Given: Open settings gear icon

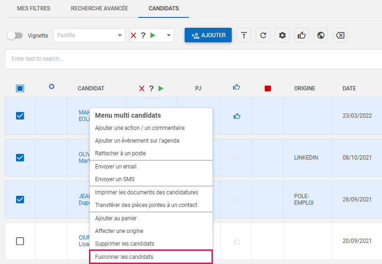Looking at the screenshot, I should tap(282, 35).
